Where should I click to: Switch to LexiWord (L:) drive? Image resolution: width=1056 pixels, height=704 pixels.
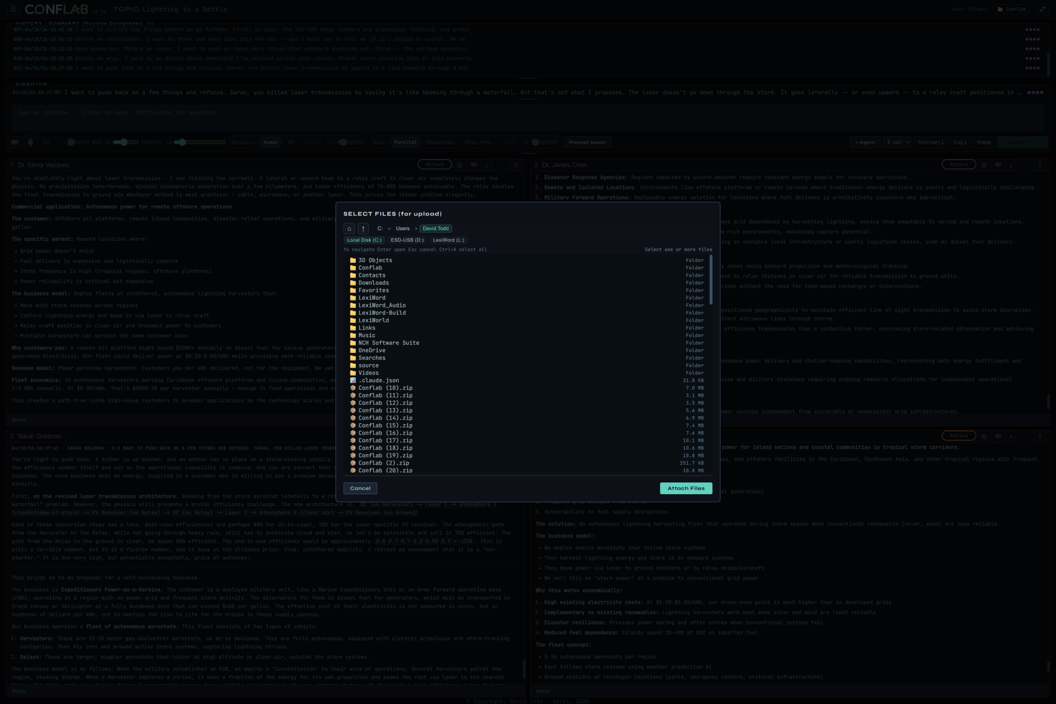click(x=448, y=240)
